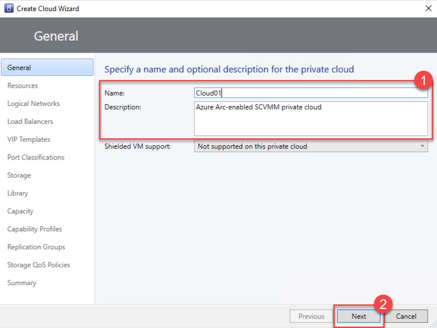Cancel the Create Cloud Wizard
Viewport: 437px width, 328px height.
point(406,316)
